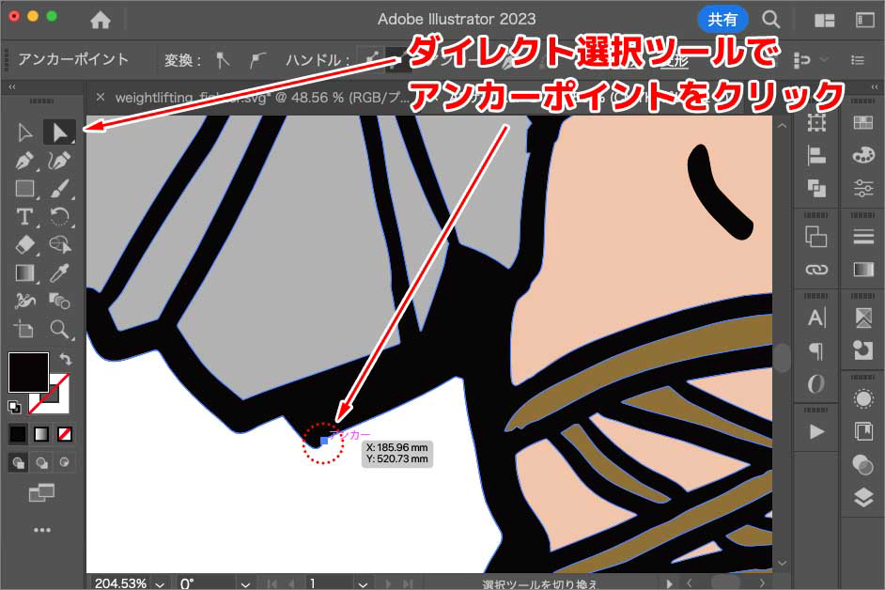Click the black fill color swatch
This screenshot has height=590, width=885.
point(28,372)
